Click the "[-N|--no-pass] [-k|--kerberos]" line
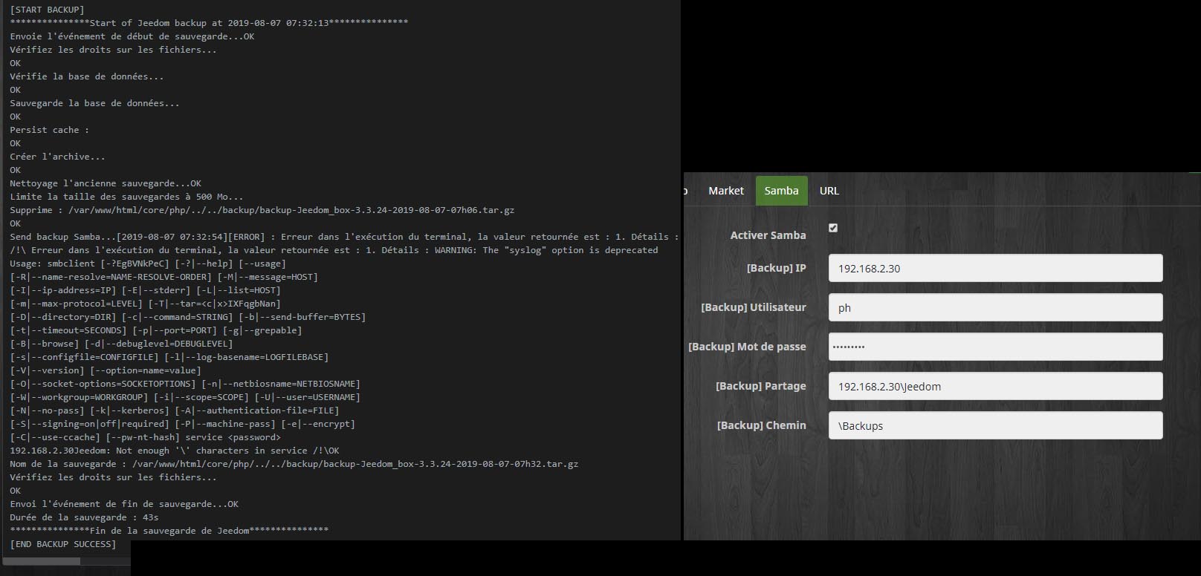 [175, 410]
